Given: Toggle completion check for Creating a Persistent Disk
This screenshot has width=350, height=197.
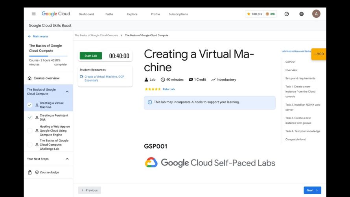Looking at the screenshot, I should tap(29, 117).
